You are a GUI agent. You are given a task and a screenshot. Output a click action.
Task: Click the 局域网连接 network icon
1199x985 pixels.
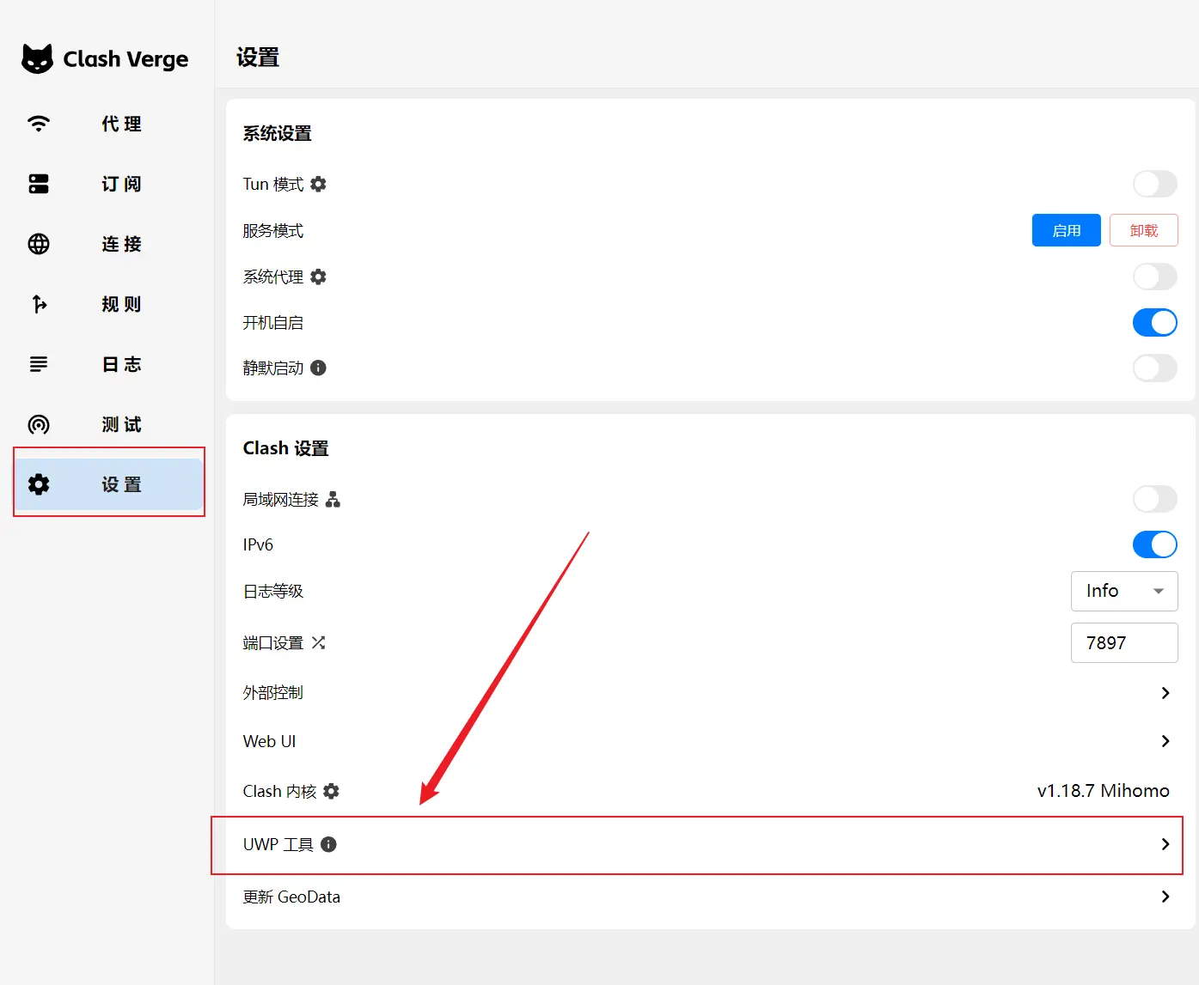tap(333, 499)
